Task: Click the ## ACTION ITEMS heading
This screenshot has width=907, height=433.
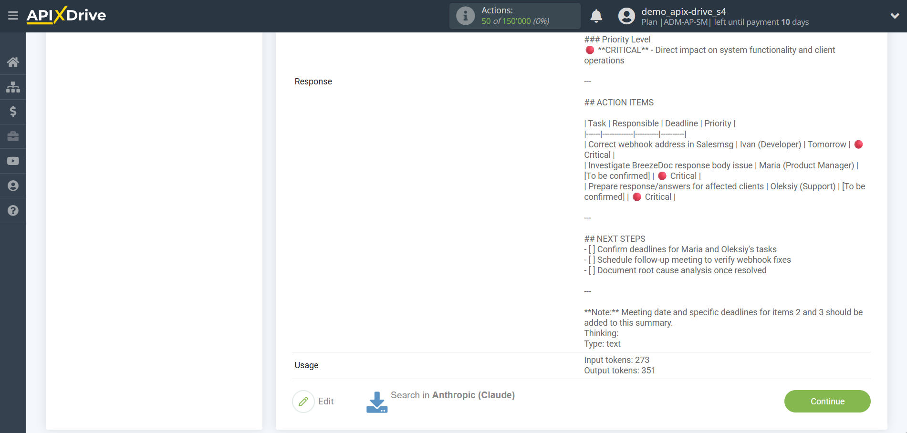Action: point(619,103)
